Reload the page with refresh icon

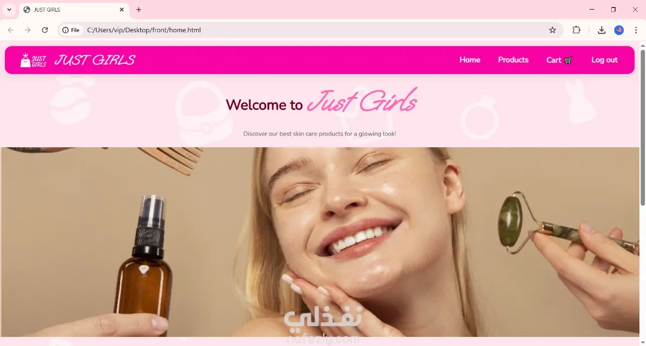coord(45,30)
